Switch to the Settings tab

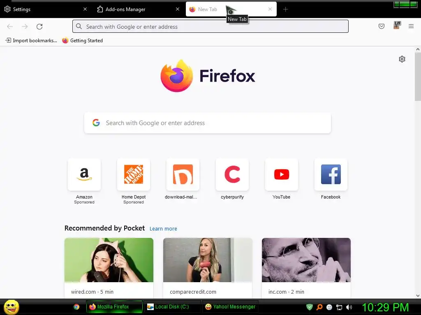tap(45, 9)
